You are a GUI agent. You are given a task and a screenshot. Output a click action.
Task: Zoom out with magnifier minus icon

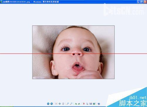71,104
